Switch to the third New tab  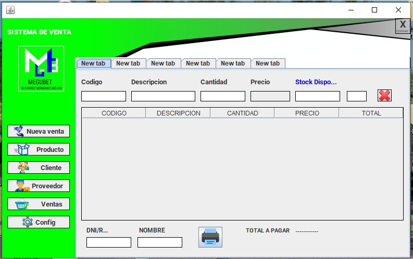tap(163, 63)
